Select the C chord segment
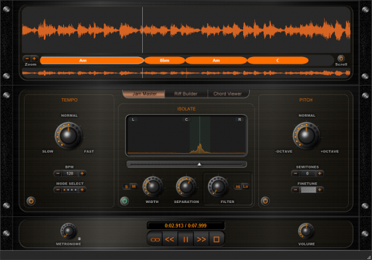The width and height of the screenshot is (372, 260). pos(278,60)
